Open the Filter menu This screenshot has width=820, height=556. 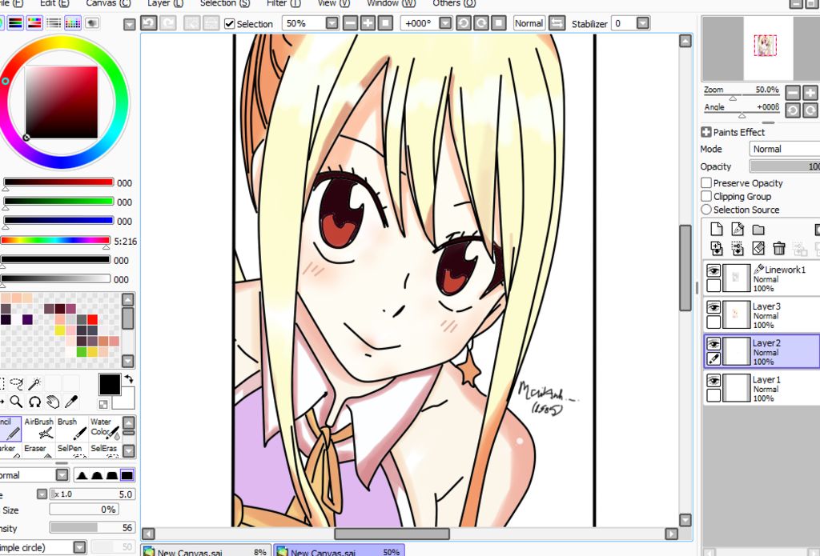pos(284,3)
